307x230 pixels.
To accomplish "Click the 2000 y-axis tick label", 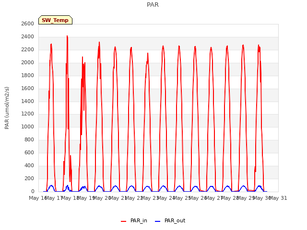I will (x=28, y=62).
